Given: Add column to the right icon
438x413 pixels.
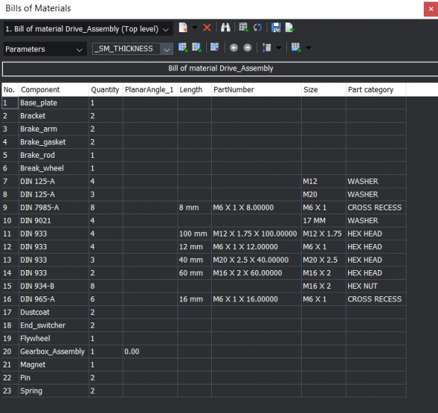Looking at the screenshot, I should (x=197, y=48).
